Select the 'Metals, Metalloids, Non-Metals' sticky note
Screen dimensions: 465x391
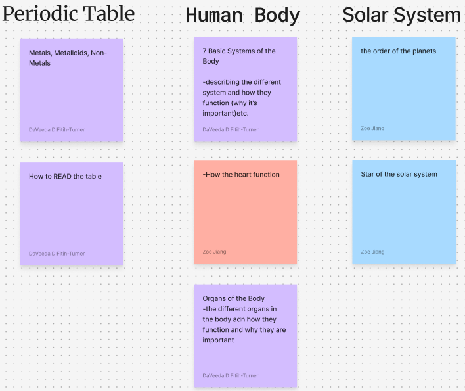pyautogui.click(x=72, y=89)
